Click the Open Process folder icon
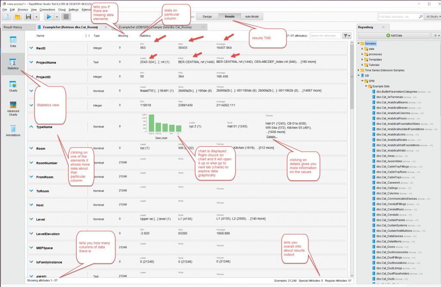The height and width of the screenshot is (287, 441). tap(18, 17)
